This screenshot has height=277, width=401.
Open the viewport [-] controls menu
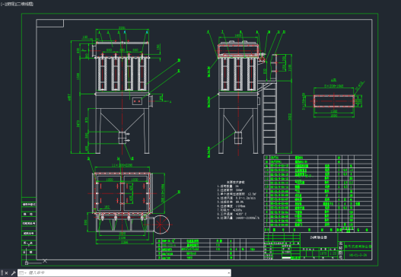click(2, 4)
